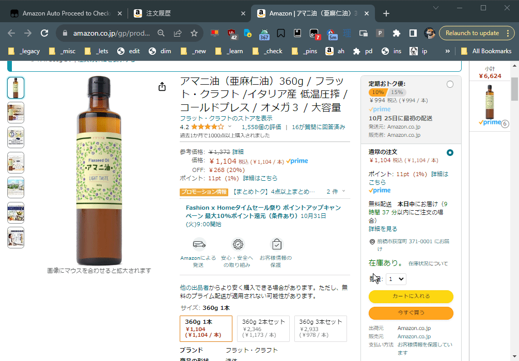Open the Chrome extensions puzzle icon

tap(397, 33)
